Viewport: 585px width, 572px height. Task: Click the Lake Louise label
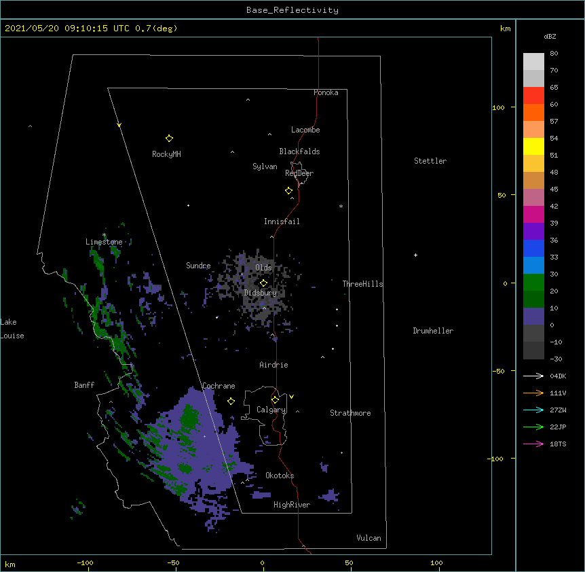12,329
